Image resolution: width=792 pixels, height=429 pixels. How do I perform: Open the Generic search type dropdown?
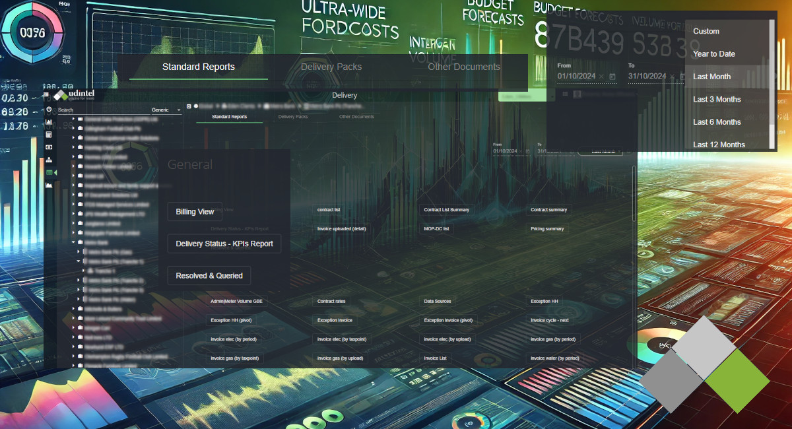(x=166, y=110)
